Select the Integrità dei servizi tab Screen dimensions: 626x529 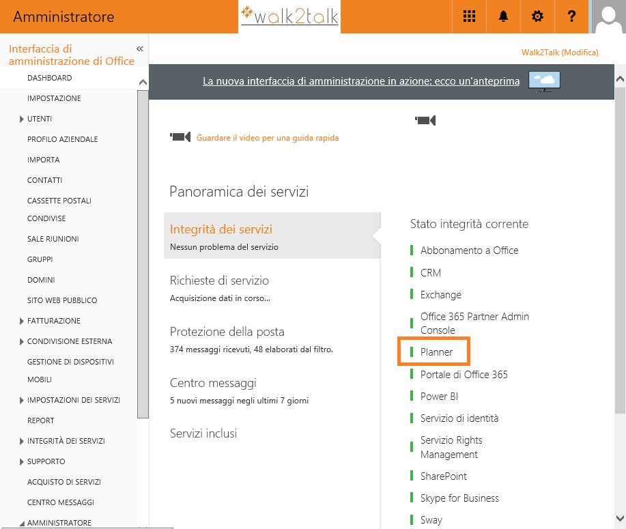[272, 235]
